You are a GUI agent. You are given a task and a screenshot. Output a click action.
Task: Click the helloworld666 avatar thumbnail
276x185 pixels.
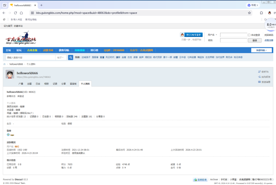click(10, 74)
